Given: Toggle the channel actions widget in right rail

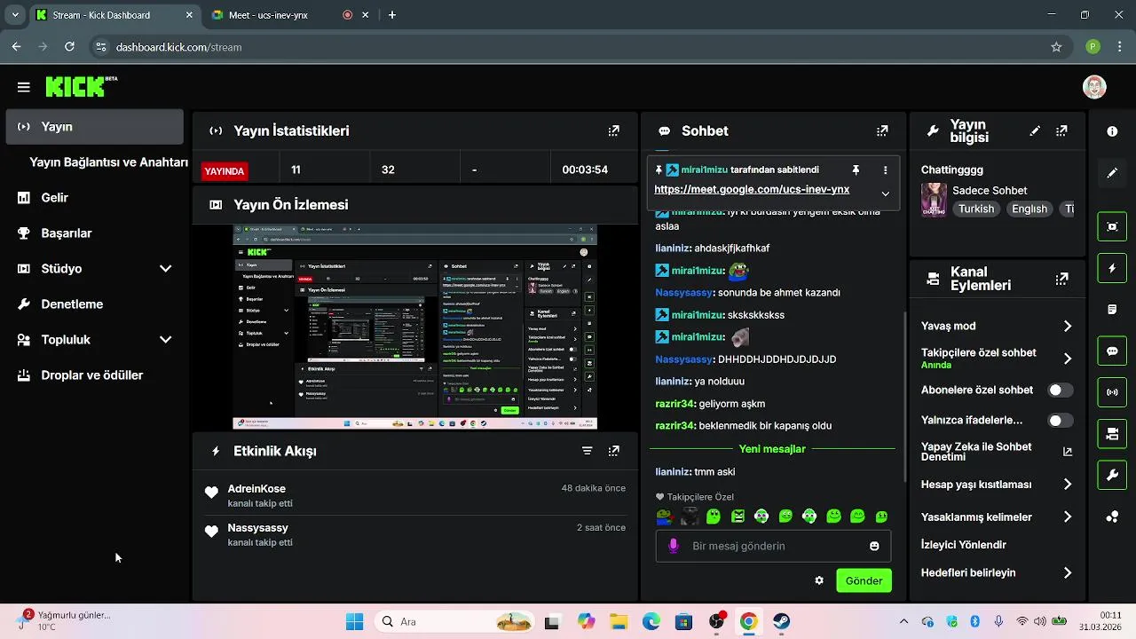Looking at the screenshot, I should (1112, 434).
